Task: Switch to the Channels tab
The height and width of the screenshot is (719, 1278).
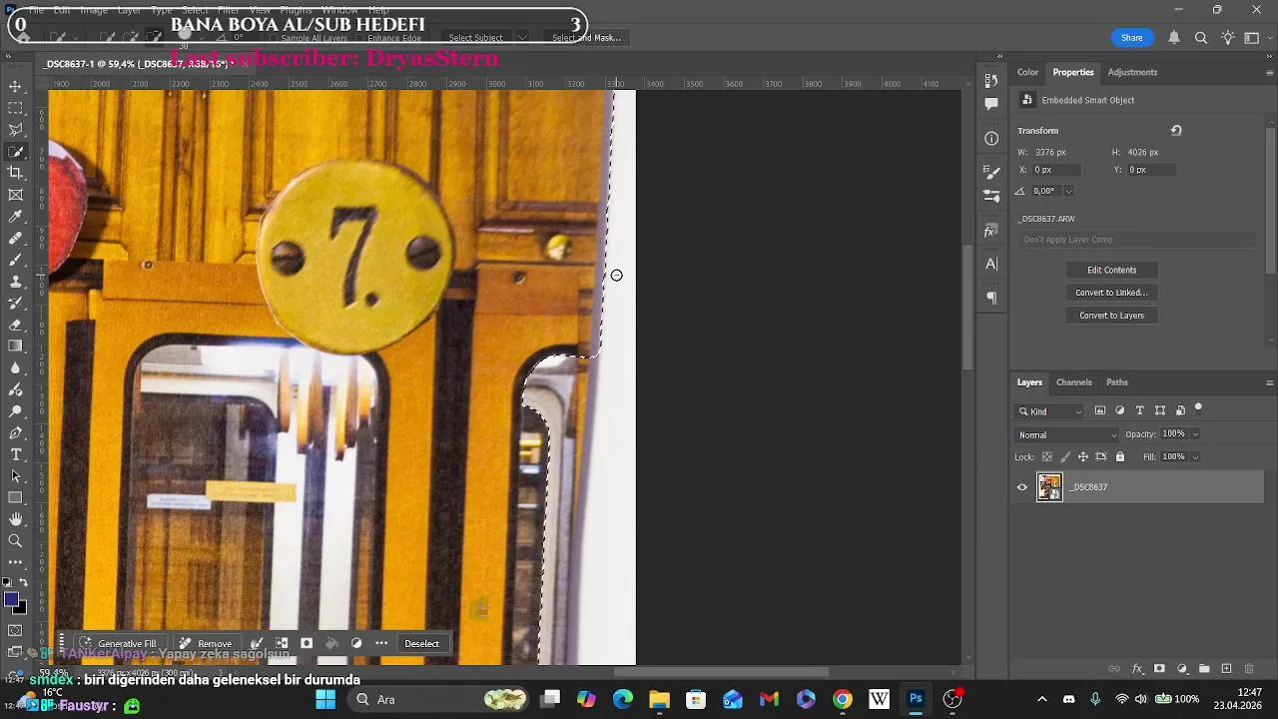Action: point(1073,382)
